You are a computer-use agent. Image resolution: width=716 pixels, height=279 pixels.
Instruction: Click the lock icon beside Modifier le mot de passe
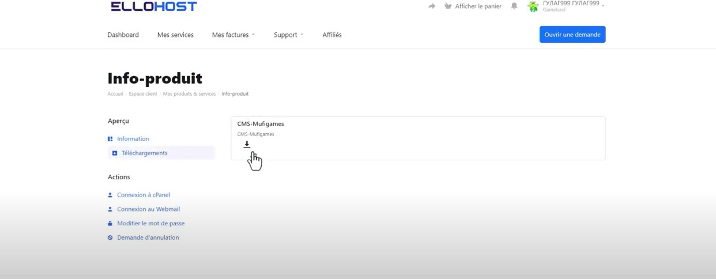(x=110, y=223)
